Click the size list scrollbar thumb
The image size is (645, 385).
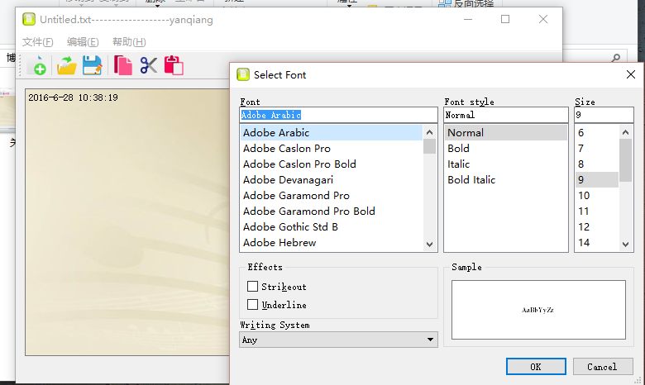[x=626, y=160]
